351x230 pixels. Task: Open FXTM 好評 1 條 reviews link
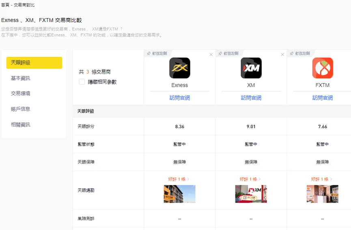click(x=322, y=179)
